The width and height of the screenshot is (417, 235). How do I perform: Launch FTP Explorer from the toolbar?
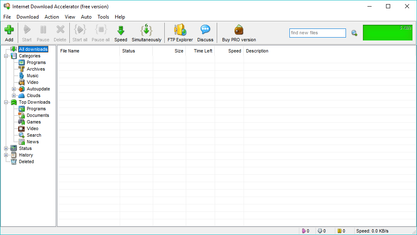pyautogui.click(x=180, y=30)
